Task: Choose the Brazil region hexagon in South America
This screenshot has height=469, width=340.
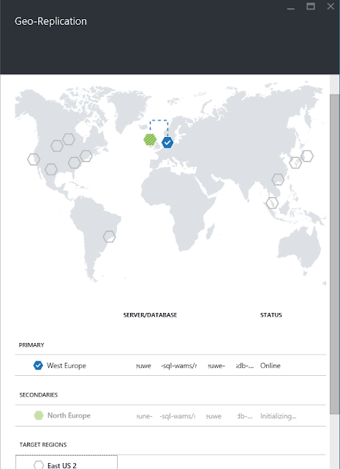Action: tap(109, 237)
